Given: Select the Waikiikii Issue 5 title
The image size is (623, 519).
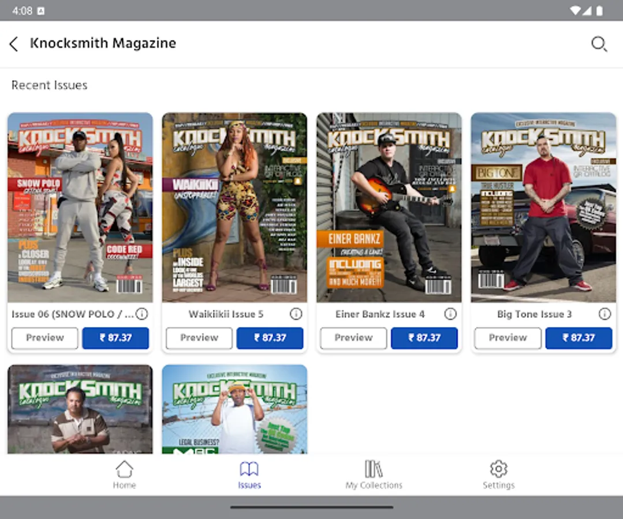Looking at the screenshot, I should pos(226,314).
